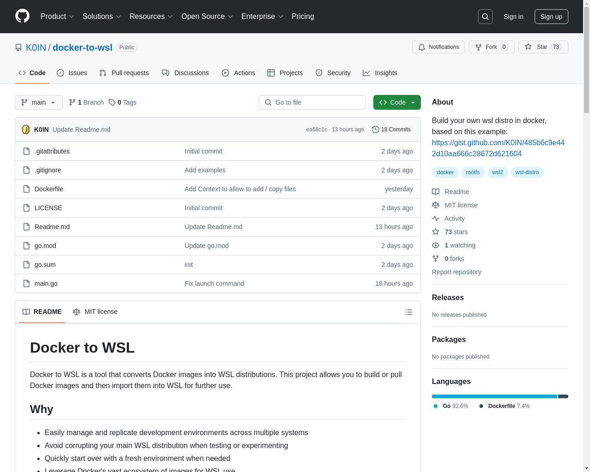Open the Insights tab

pos(380,73)
